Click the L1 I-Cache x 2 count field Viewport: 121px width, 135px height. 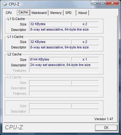coord(85,42)
